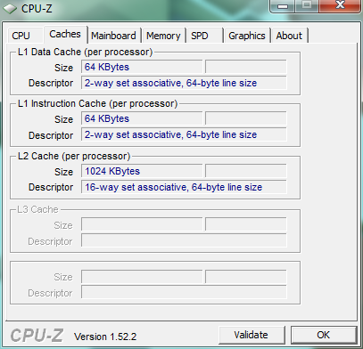Click the L3 Cache group label
This screenshot has height=349, width=363.
[37, 209]
